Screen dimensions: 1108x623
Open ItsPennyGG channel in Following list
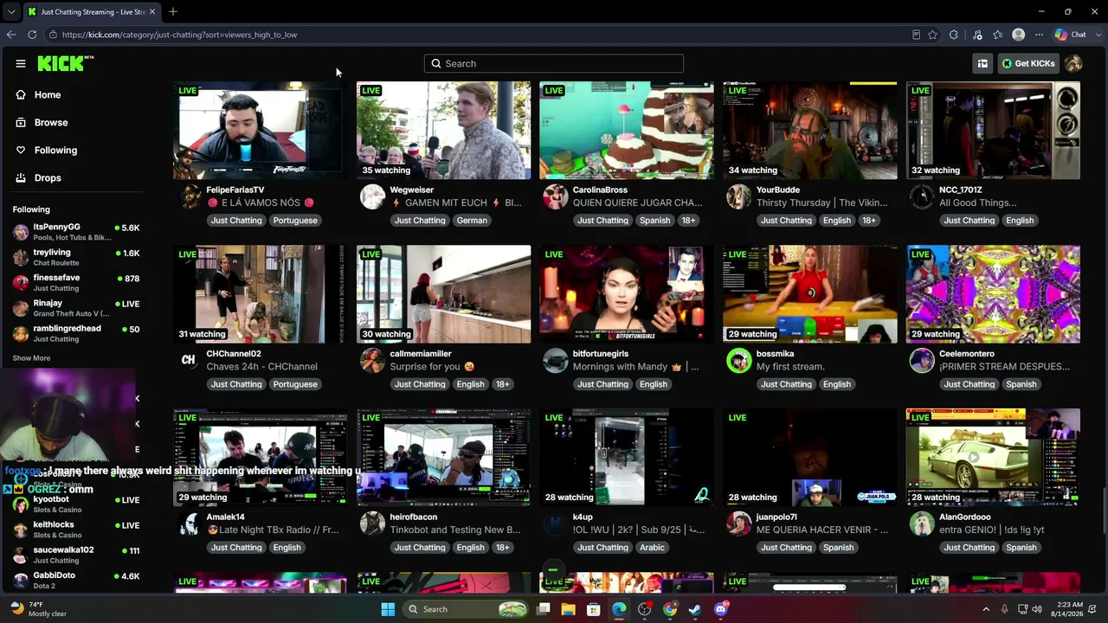(x=76, y=232)
